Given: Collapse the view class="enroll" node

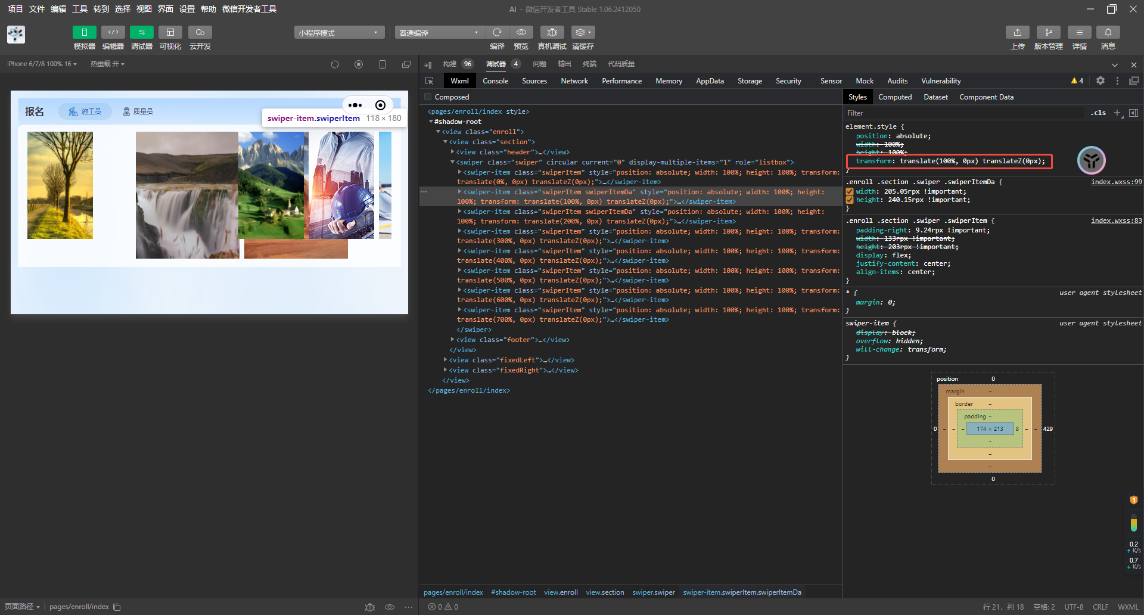Looking at the screenshot, I should (438, 132).
